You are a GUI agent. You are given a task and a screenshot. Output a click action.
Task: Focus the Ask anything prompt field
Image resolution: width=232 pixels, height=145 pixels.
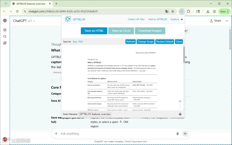117,134
